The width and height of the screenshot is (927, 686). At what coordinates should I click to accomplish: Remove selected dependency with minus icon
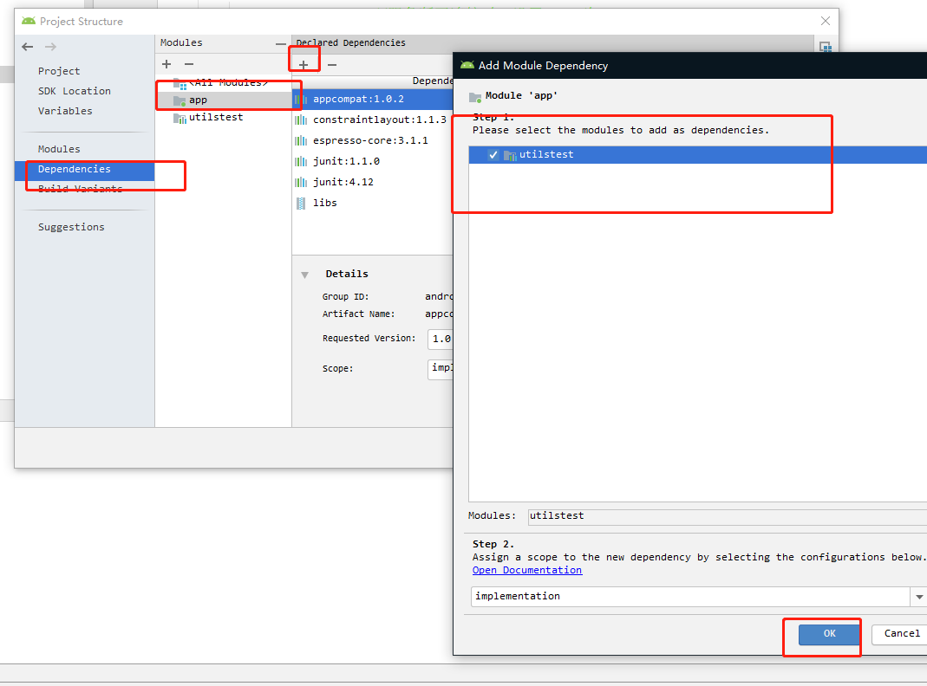[332, 64]
